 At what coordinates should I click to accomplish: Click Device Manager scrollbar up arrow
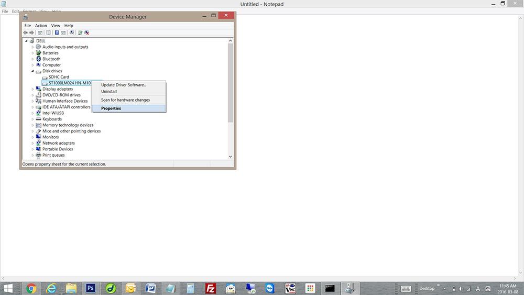tap(230, 40)
